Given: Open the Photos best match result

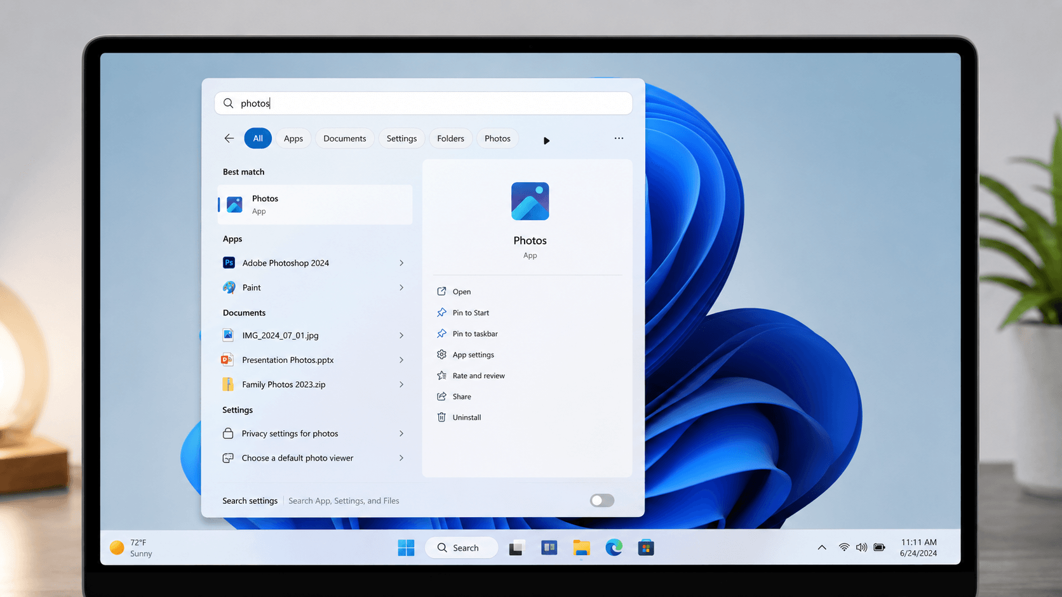Looking at the screenshot, I should click(x=315, y=204).
